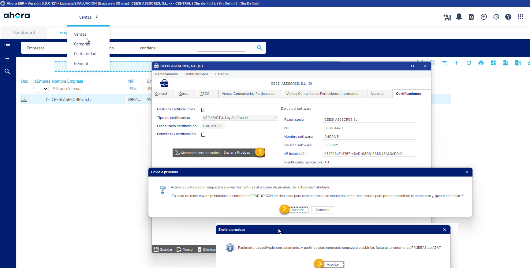Click Aceptar in the question dialog

coord(298,210)
